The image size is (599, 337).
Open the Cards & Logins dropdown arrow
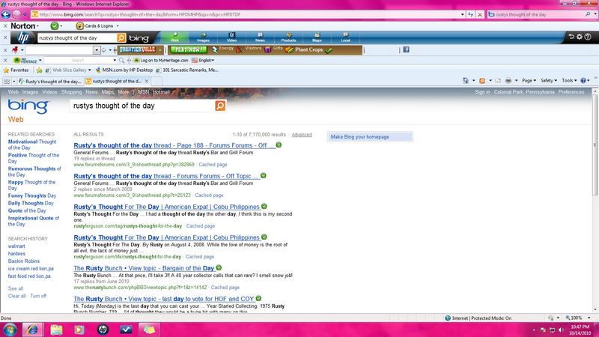(x=118, y=26)
